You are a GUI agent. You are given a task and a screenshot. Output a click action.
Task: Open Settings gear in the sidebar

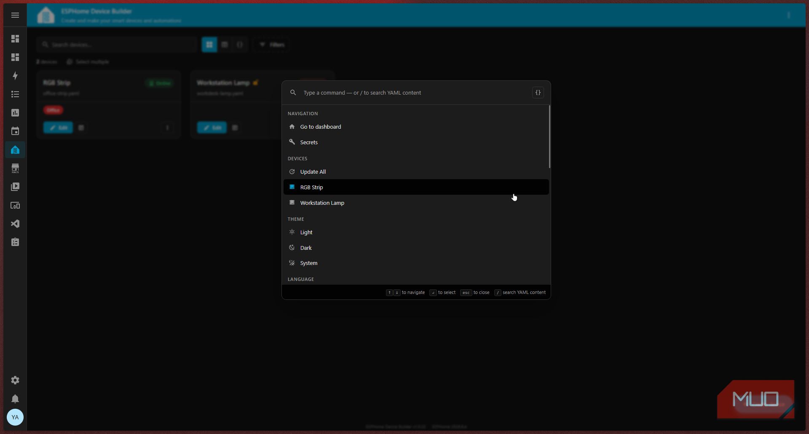pyautogui.click(x=15, y=380)
